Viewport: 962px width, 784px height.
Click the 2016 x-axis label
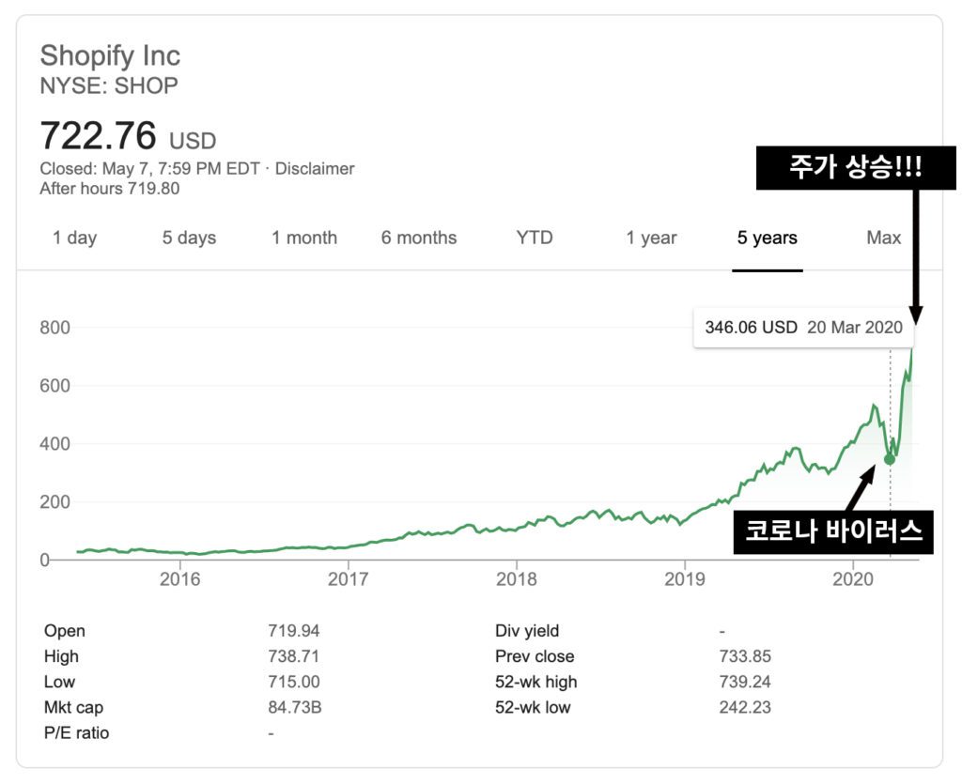[x=180, y=579]
